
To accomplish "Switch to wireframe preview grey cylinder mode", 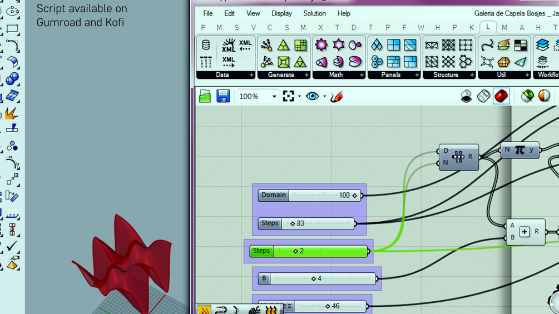I will click(483, 96).
